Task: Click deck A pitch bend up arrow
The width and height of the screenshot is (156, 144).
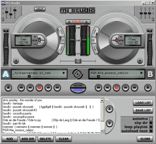Action: [x=61, y=32]
